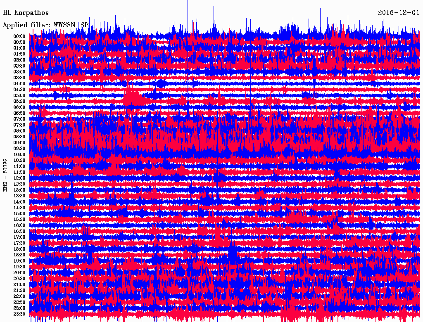This screenshot has height=322, width=423.
Task: Click the 06:30 time label
Action: 19,113
